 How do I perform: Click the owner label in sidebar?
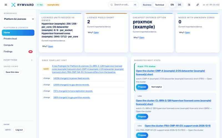[6, 124]
